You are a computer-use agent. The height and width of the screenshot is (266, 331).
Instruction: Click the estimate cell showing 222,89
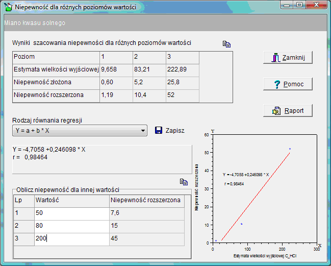coord(182,69)
